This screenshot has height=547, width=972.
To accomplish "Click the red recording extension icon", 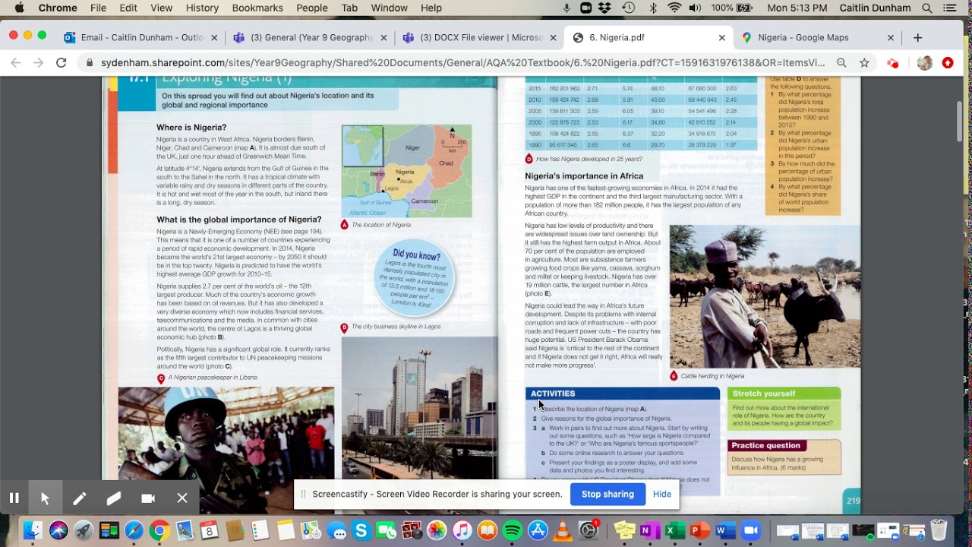I will 893,63.
